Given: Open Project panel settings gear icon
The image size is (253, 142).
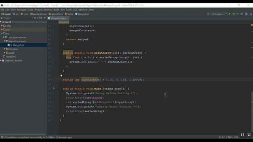Looking at the screenshot, I should (x=41, y=18).
